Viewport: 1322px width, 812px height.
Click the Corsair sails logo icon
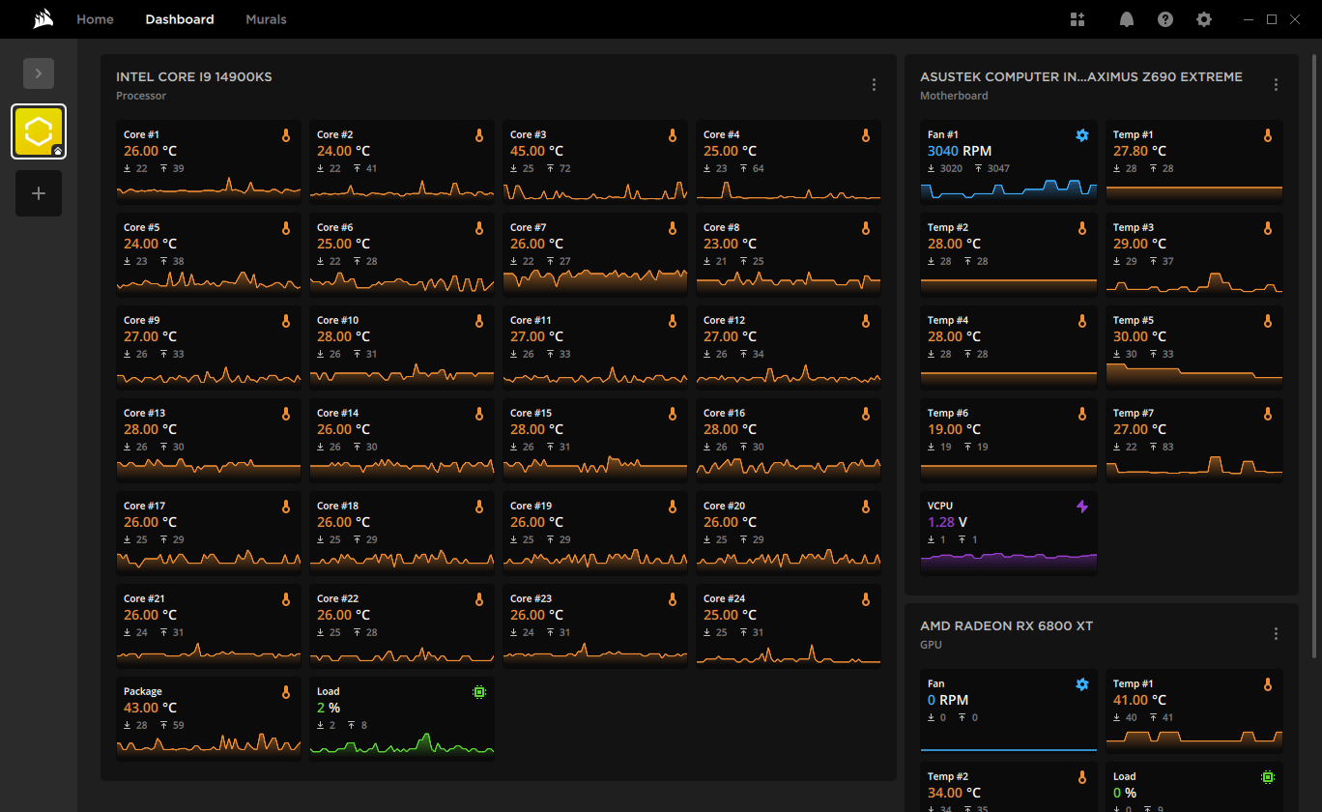coord(43,19)
